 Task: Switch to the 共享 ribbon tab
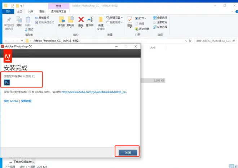(x=31, y=12)
